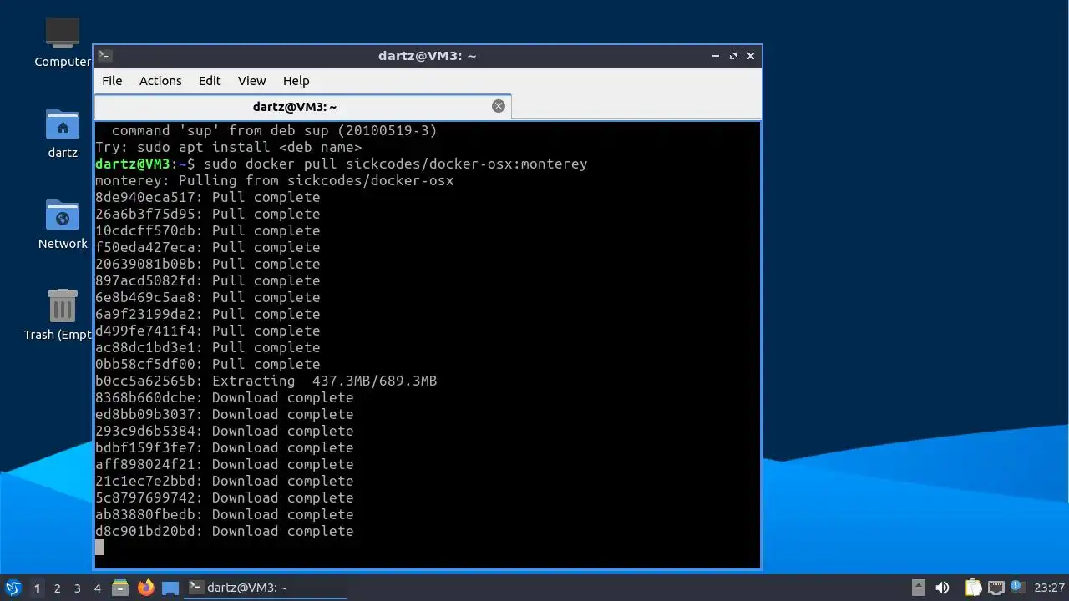Screen dimensions: 1069x601
Task: Click the line 6e8b469c5aa8 Pull complete
Action: tap(207, 297)
